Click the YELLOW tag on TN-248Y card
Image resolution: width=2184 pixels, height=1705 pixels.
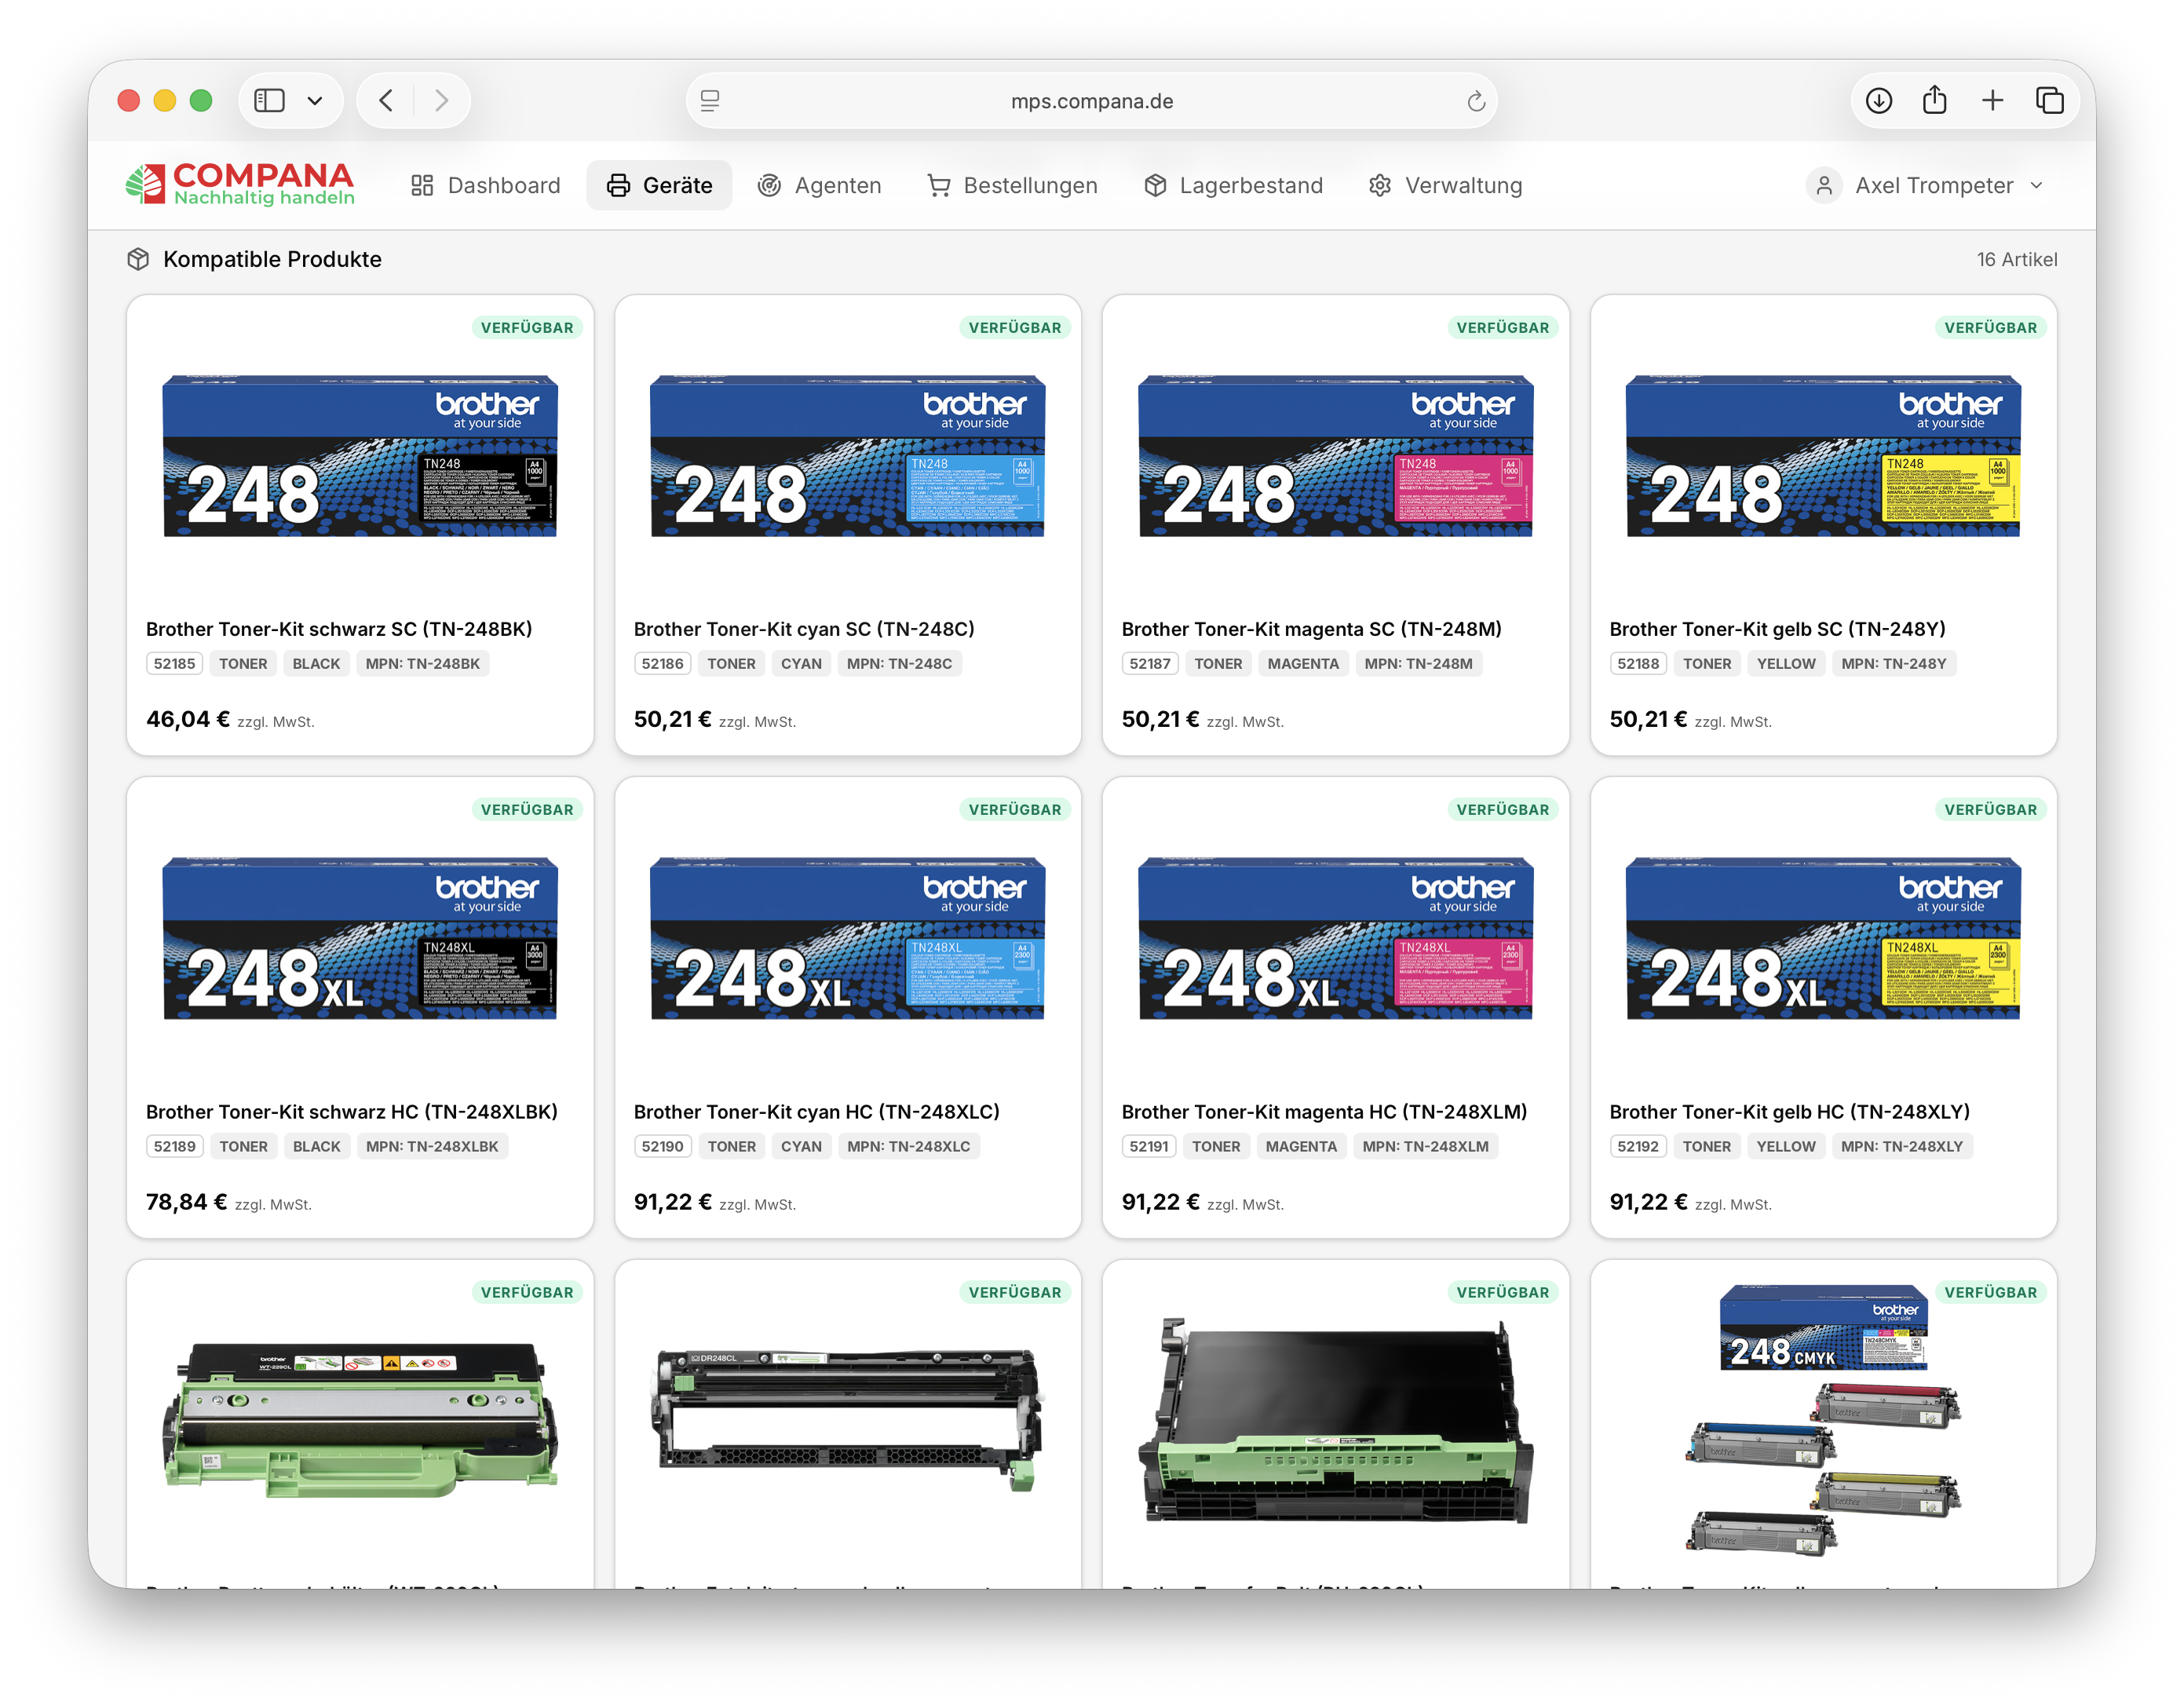coord(1786,663)
